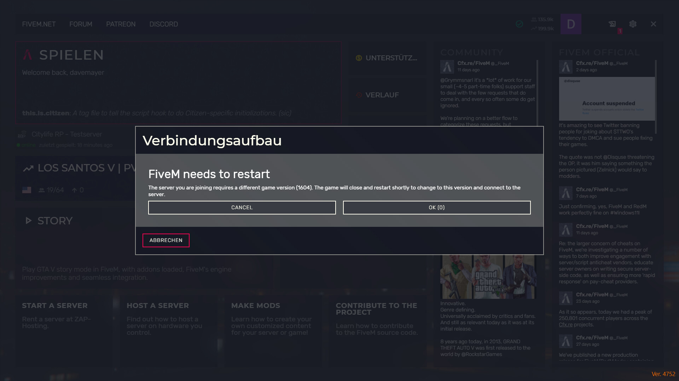Click the yellow dollar icon beside UNTERSTÜTZ
This screenshot has height=381, width=679.
358,58
